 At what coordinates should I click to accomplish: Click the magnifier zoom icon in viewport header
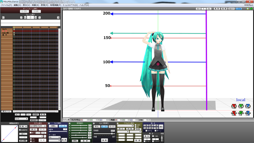(x=248, y=9)
